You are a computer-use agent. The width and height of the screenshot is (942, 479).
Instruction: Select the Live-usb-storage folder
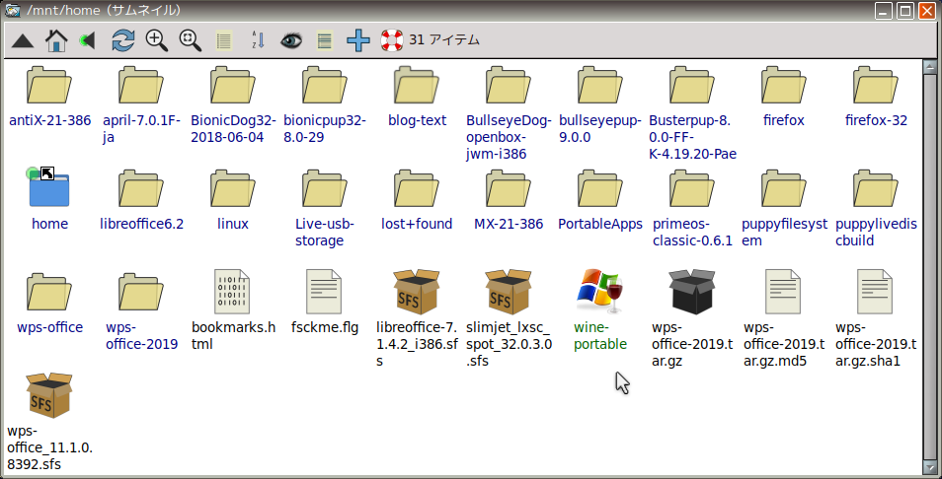pyautogui.click(x=325, y=187)
